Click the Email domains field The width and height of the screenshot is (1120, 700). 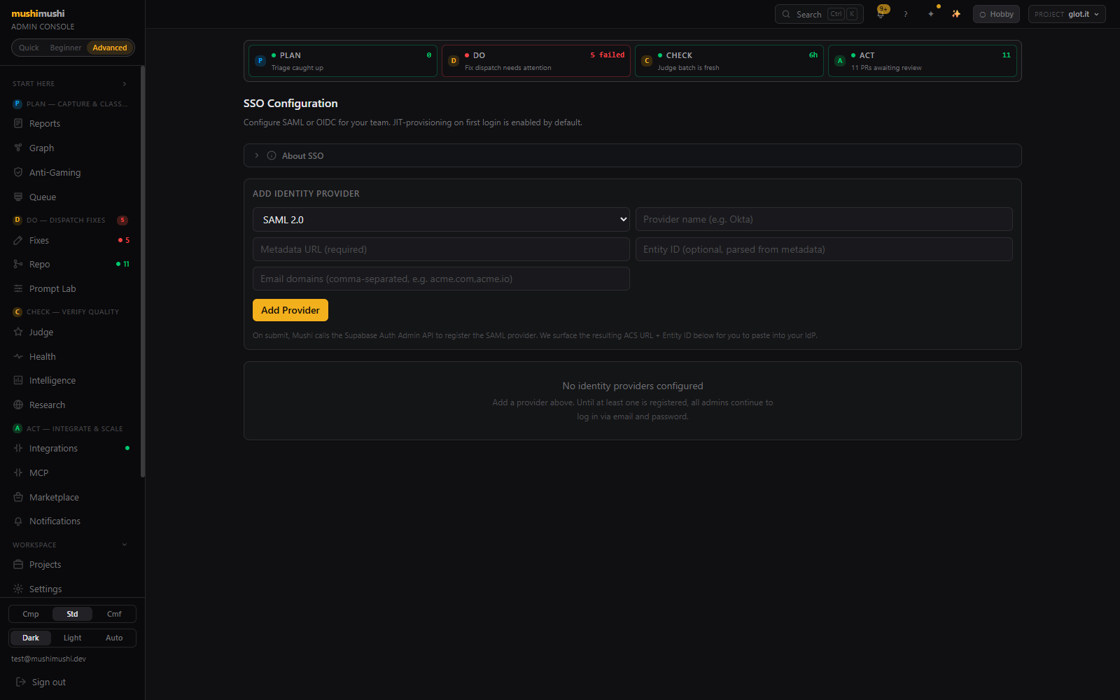tap(441, 279)
